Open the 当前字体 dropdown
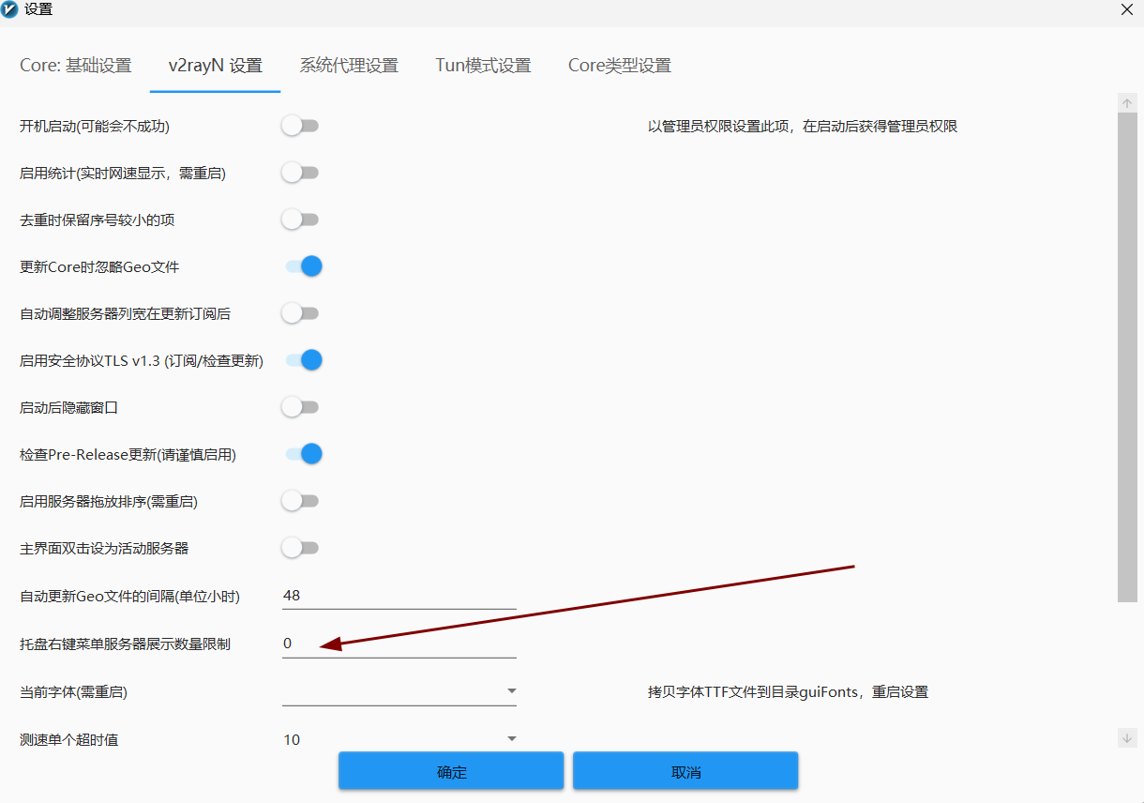The image size is (1144, 803). click(399, 691)
